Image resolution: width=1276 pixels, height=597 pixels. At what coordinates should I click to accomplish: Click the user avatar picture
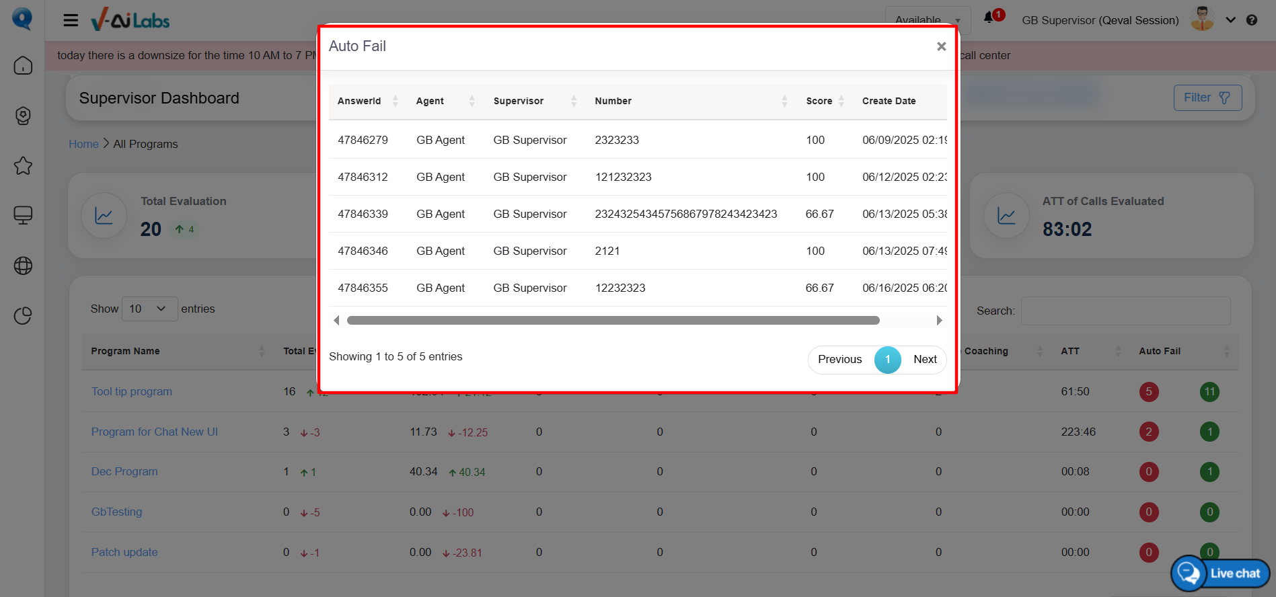1202,19
